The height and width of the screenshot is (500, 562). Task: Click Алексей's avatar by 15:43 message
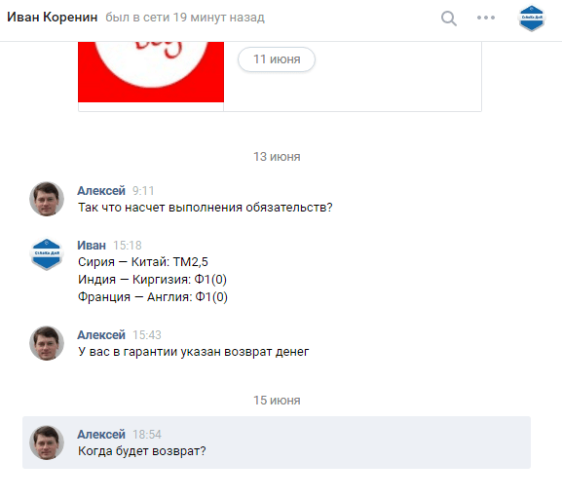[x=47, y=343]
